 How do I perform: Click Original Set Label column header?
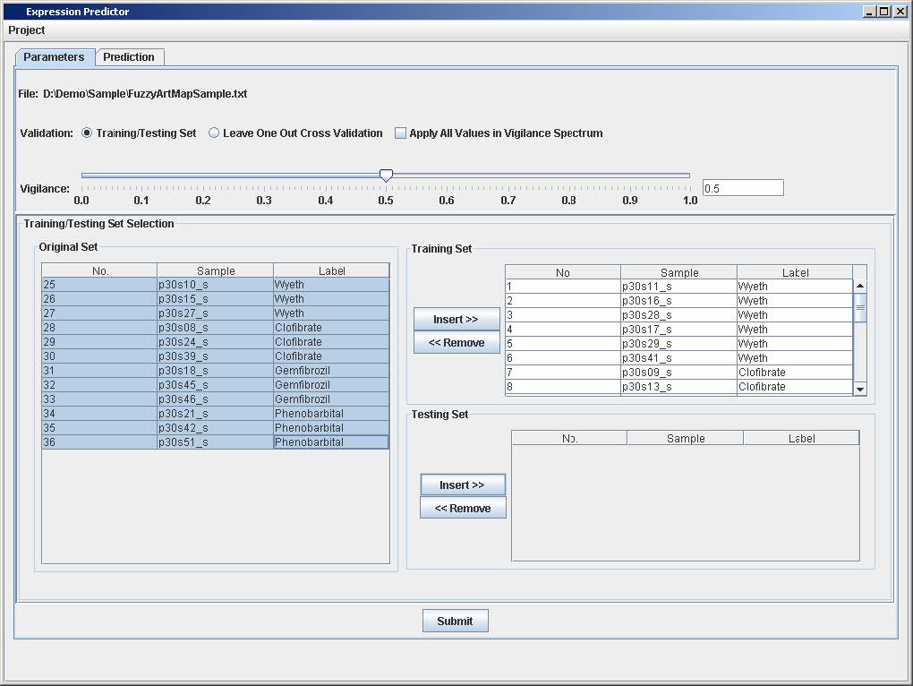(x=331, y=270)
